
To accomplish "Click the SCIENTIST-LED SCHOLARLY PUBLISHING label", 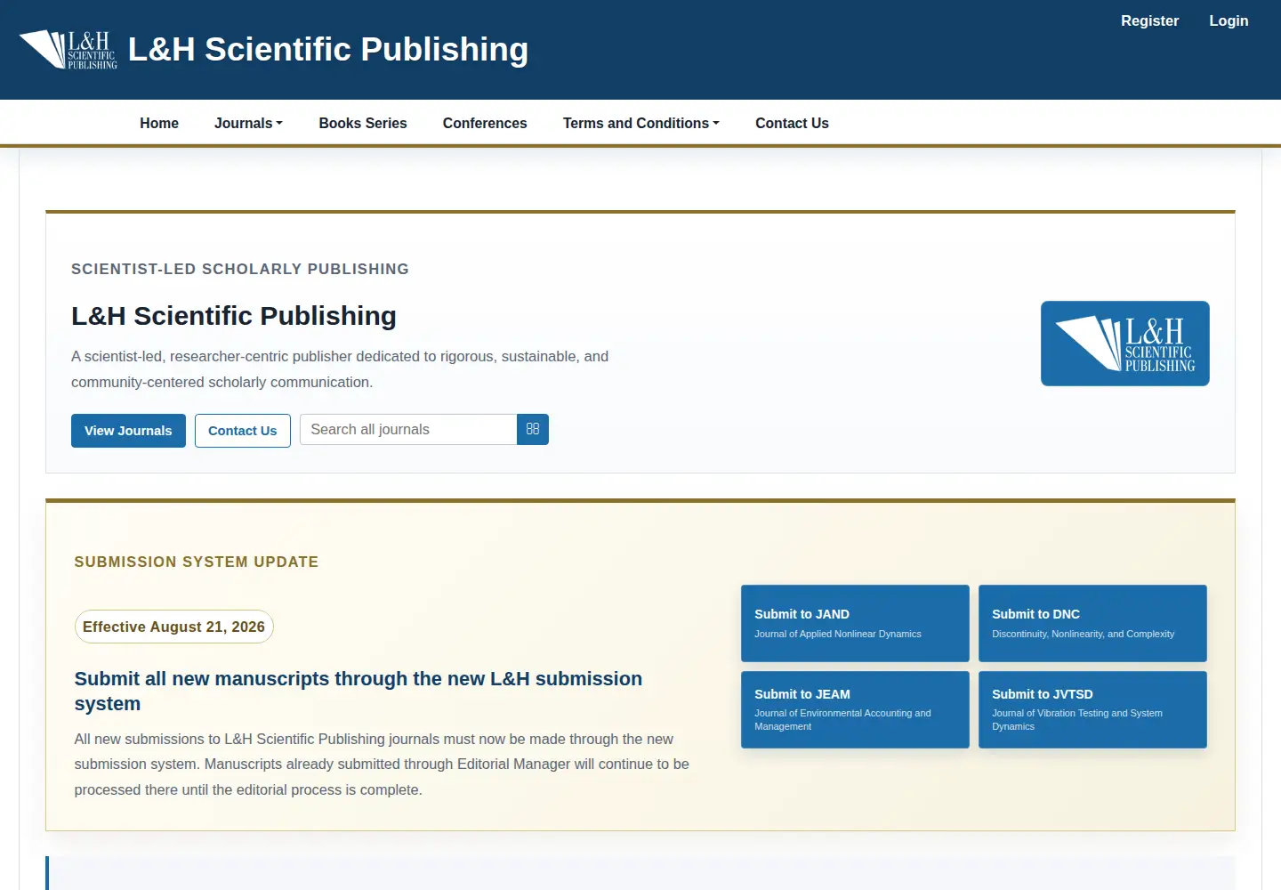I will click(240, 269).
